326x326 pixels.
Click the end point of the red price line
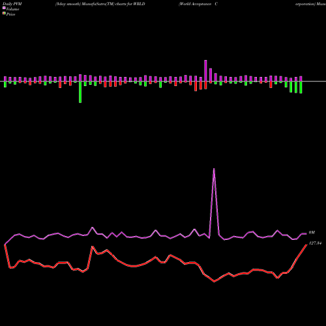click(306, 244)
